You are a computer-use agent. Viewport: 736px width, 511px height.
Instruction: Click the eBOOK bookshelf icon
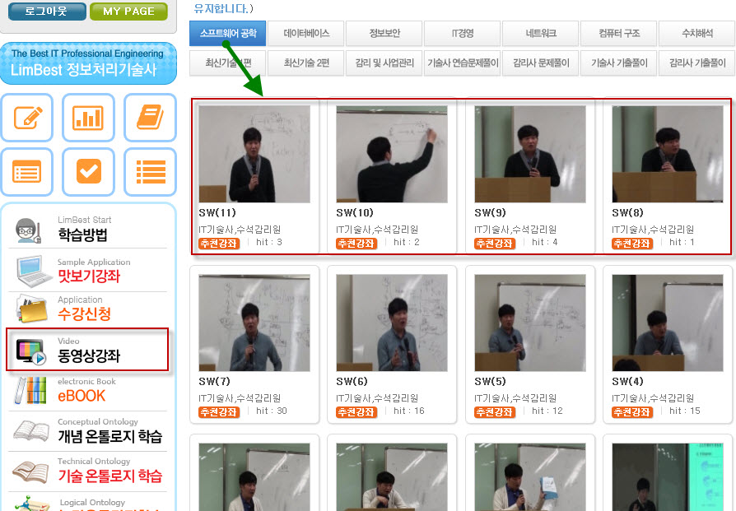click(x=30, y=390)
